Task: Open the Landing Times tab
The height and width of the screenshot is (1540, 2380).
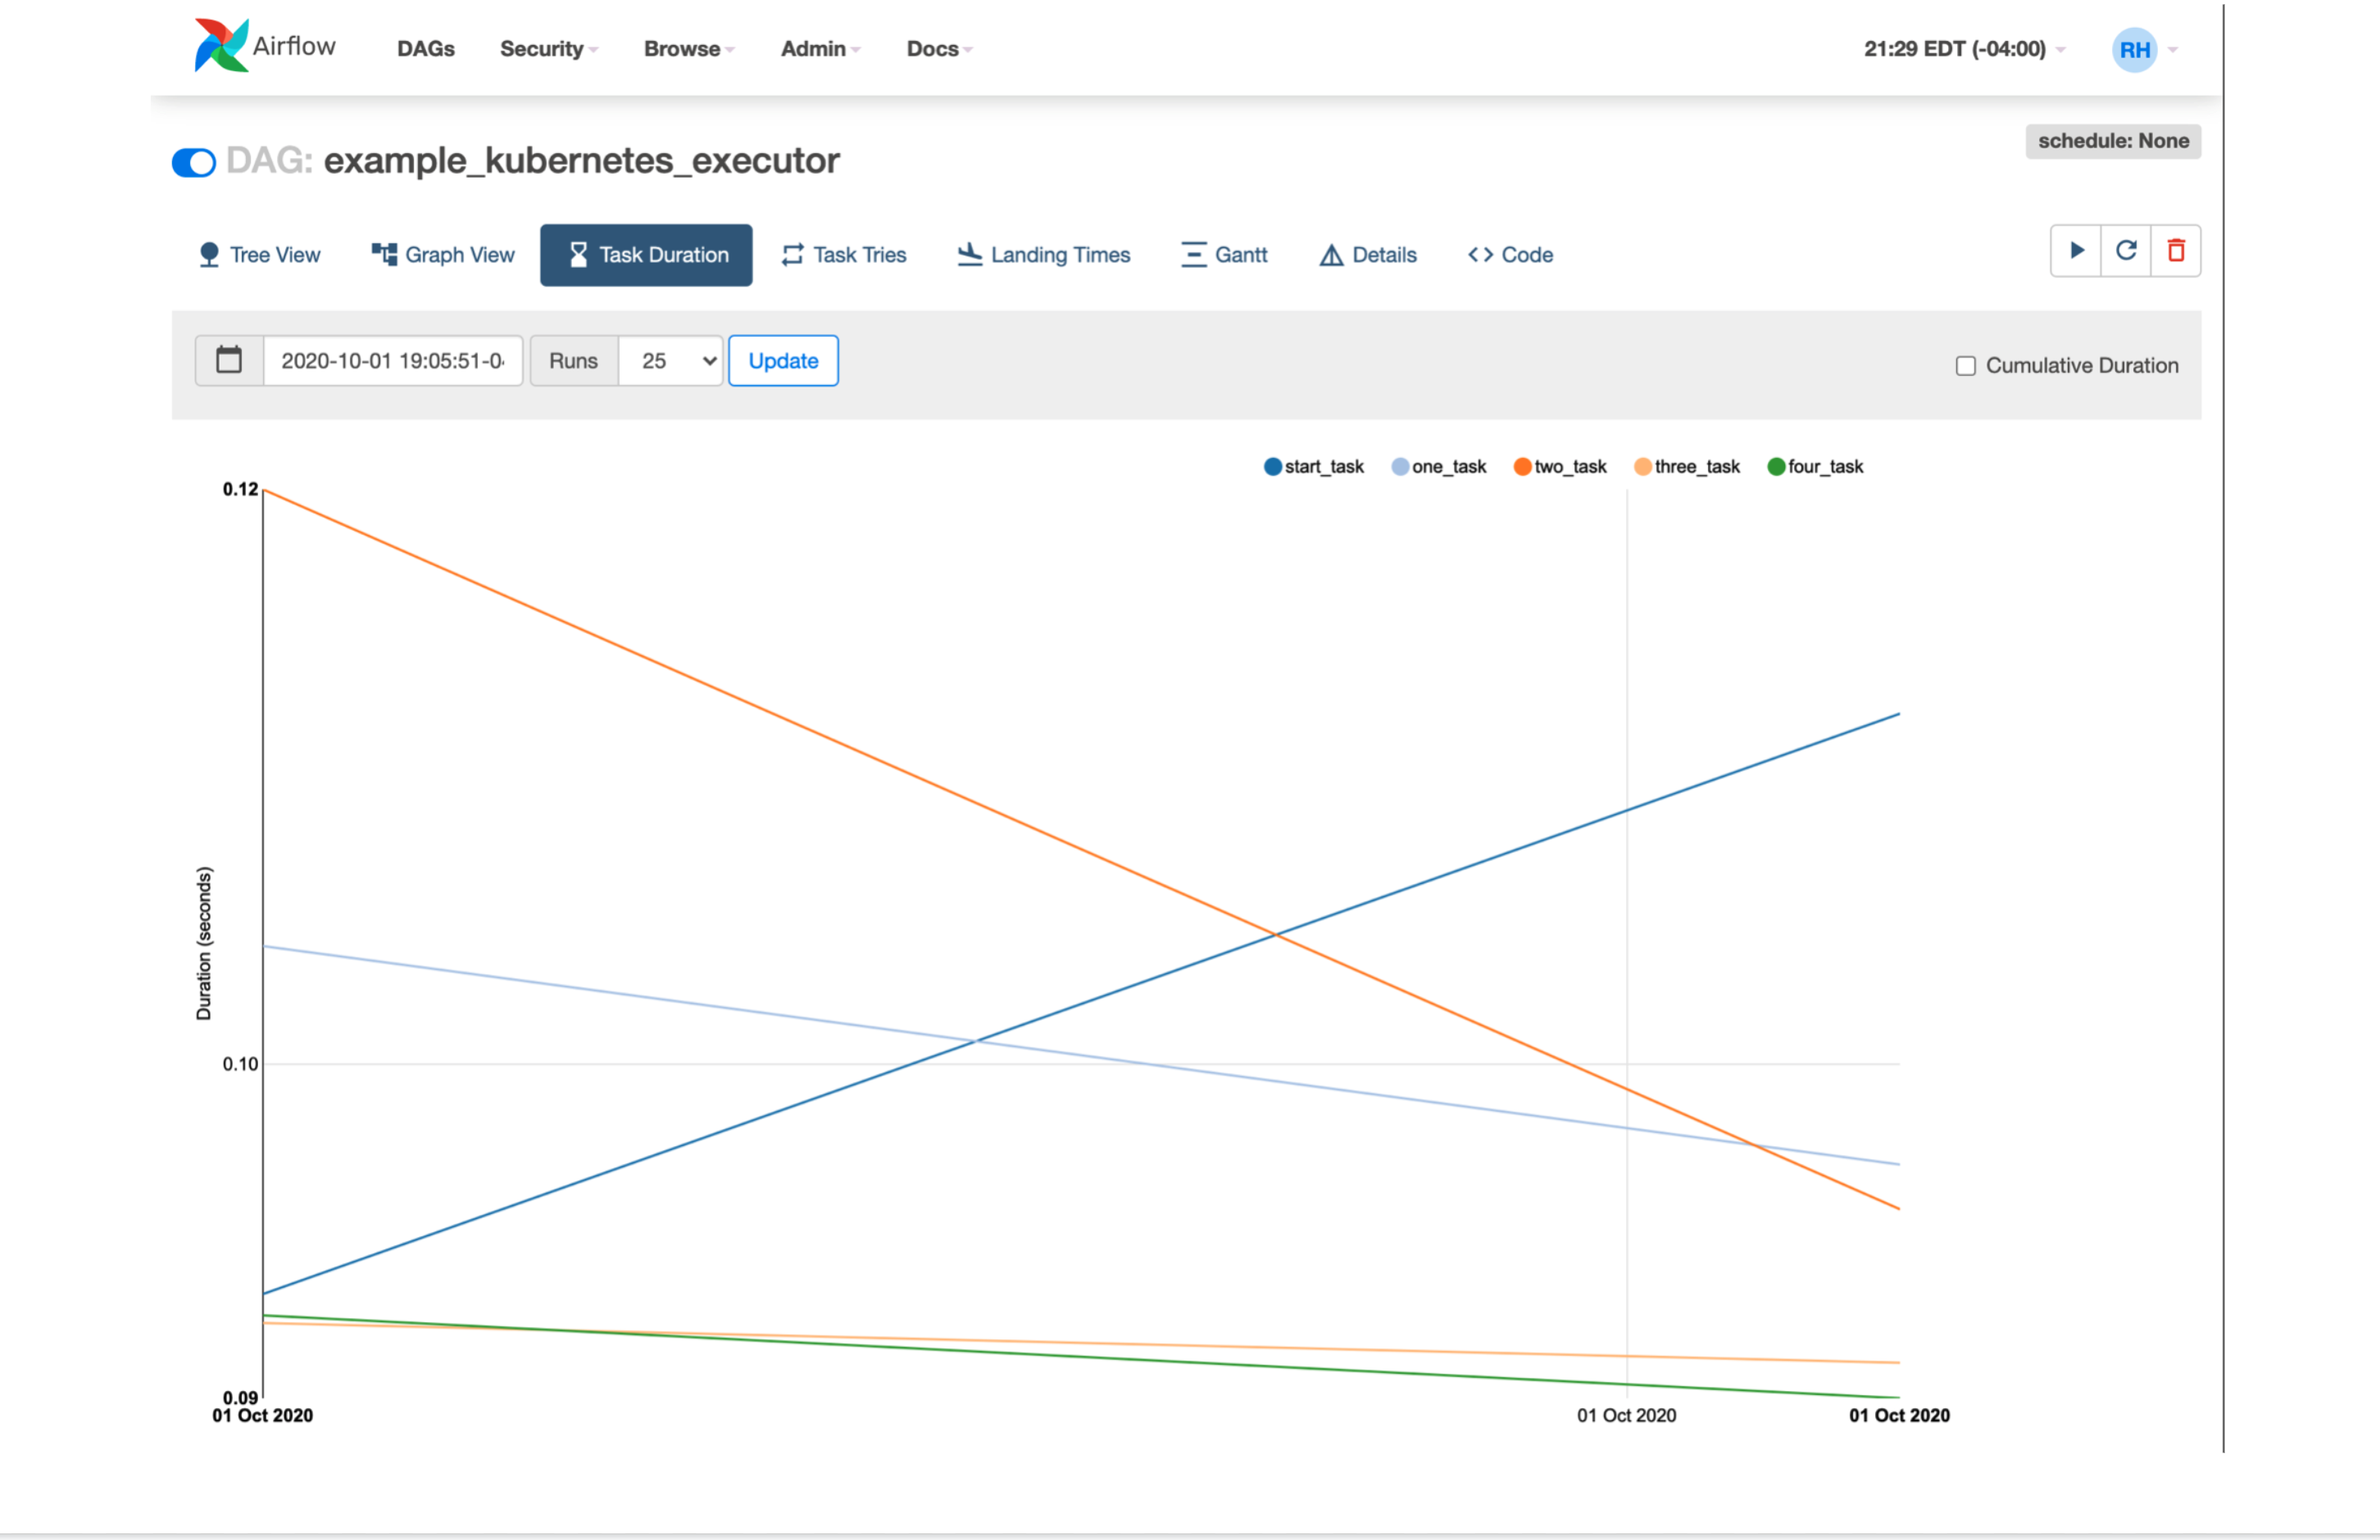Action: (x=1043, y=255)
